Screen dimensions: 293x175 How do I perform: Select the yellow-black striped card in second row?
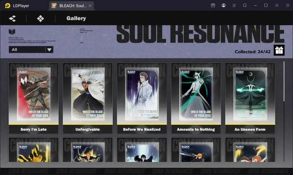pos(34,150)
